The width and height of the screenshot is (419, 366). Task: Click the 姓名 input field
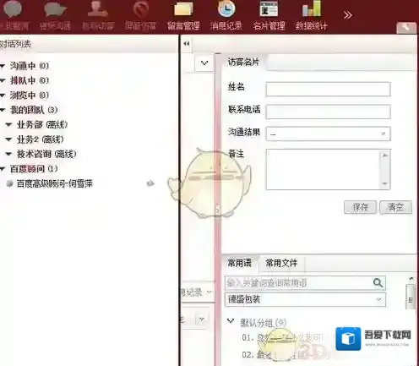(328, 90)
